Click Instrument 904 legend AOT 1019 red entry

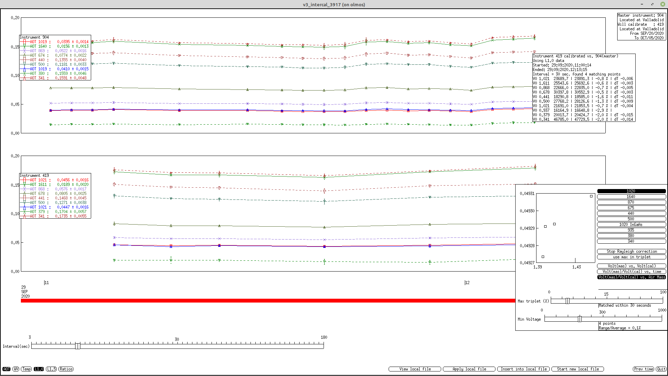coord(55,42)
